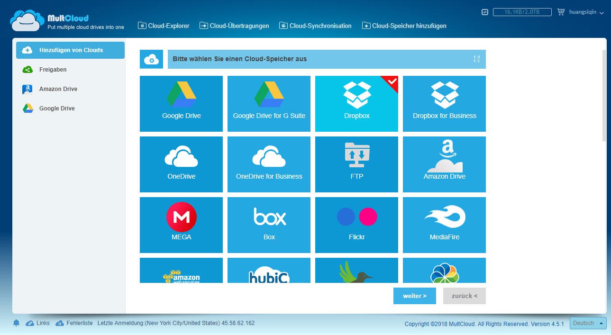Open the Deutsch language dropdown
Viewport: 611px width, 335px height.
[x=588, y=323]
